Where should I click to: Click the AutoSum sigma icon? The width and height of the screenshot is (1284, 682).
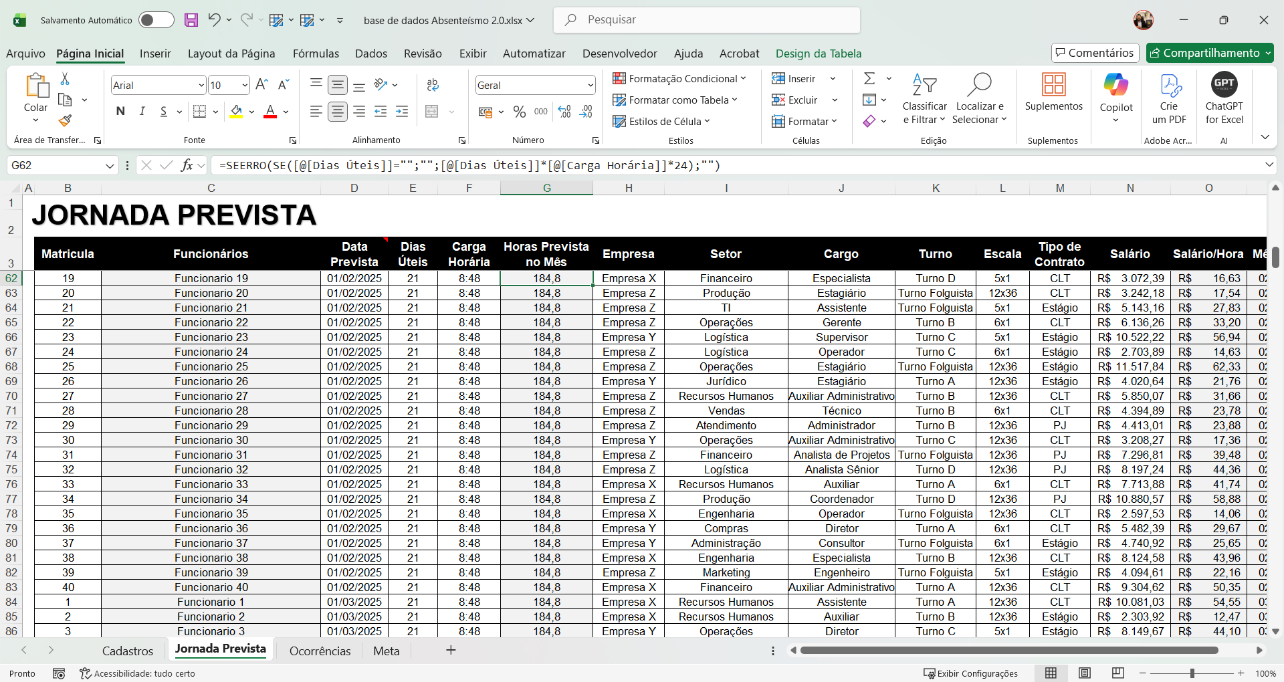coord(869,79)
